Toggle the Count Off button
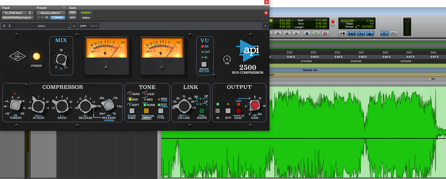This screenshot has width=446, height=179. point(347,21)
